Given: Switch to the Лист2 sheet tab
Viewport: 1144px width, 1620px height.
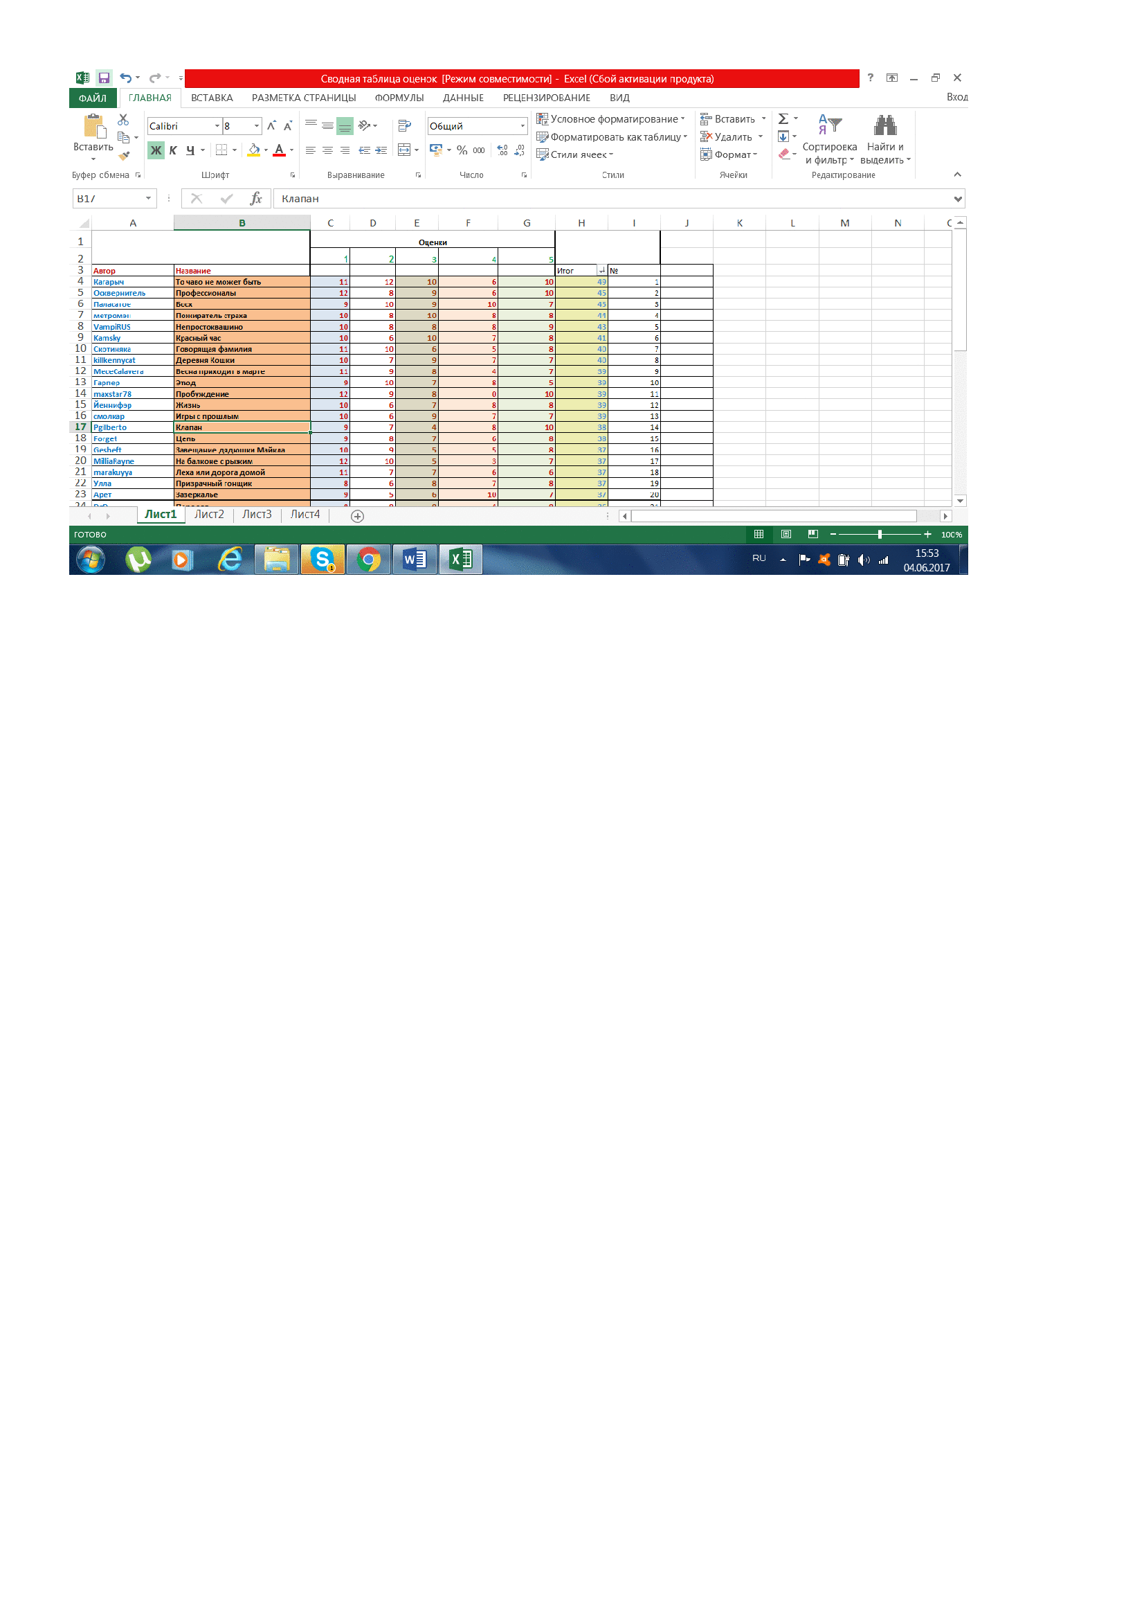Looking at the screenshot, I should coord(209,515).
